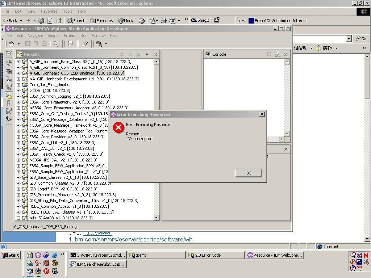This screenshot has height=278, width=371.
Task: Open WebSphere Studio File menu
Action: [x=9, y=35]
